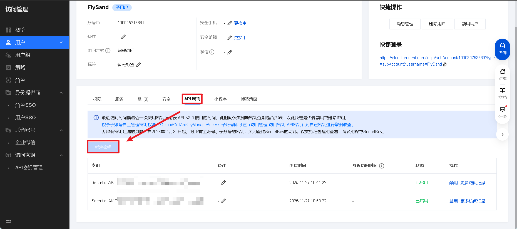
Task: Click the 禁用用户 button
Action: (470, 24)
